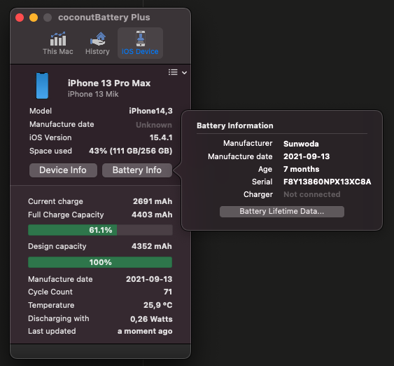Image resolution: width=394 pixels, height=366 pixels.
Task: Close the coconutBattery window
Action: (x=20, y=18)
